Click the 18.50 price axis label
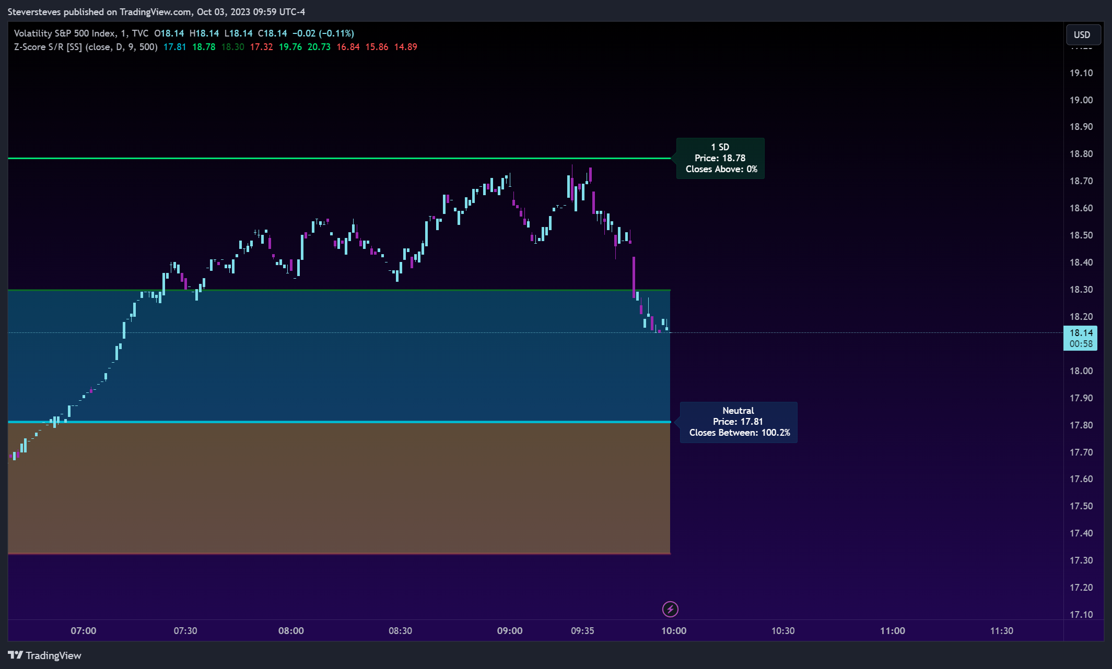Viewport: 1112px width, 669px height. [x=1081, y=235]
